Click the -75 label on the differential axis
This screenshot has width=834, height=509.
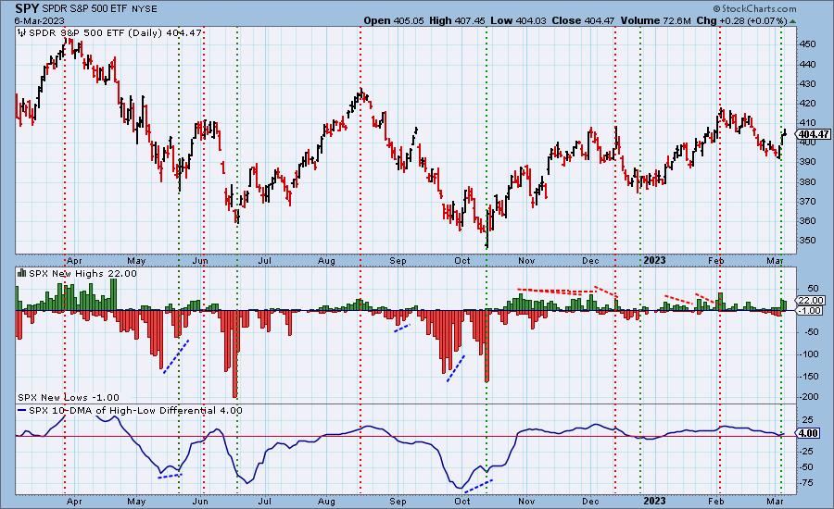pyautogui.click(x=807, y=482)
